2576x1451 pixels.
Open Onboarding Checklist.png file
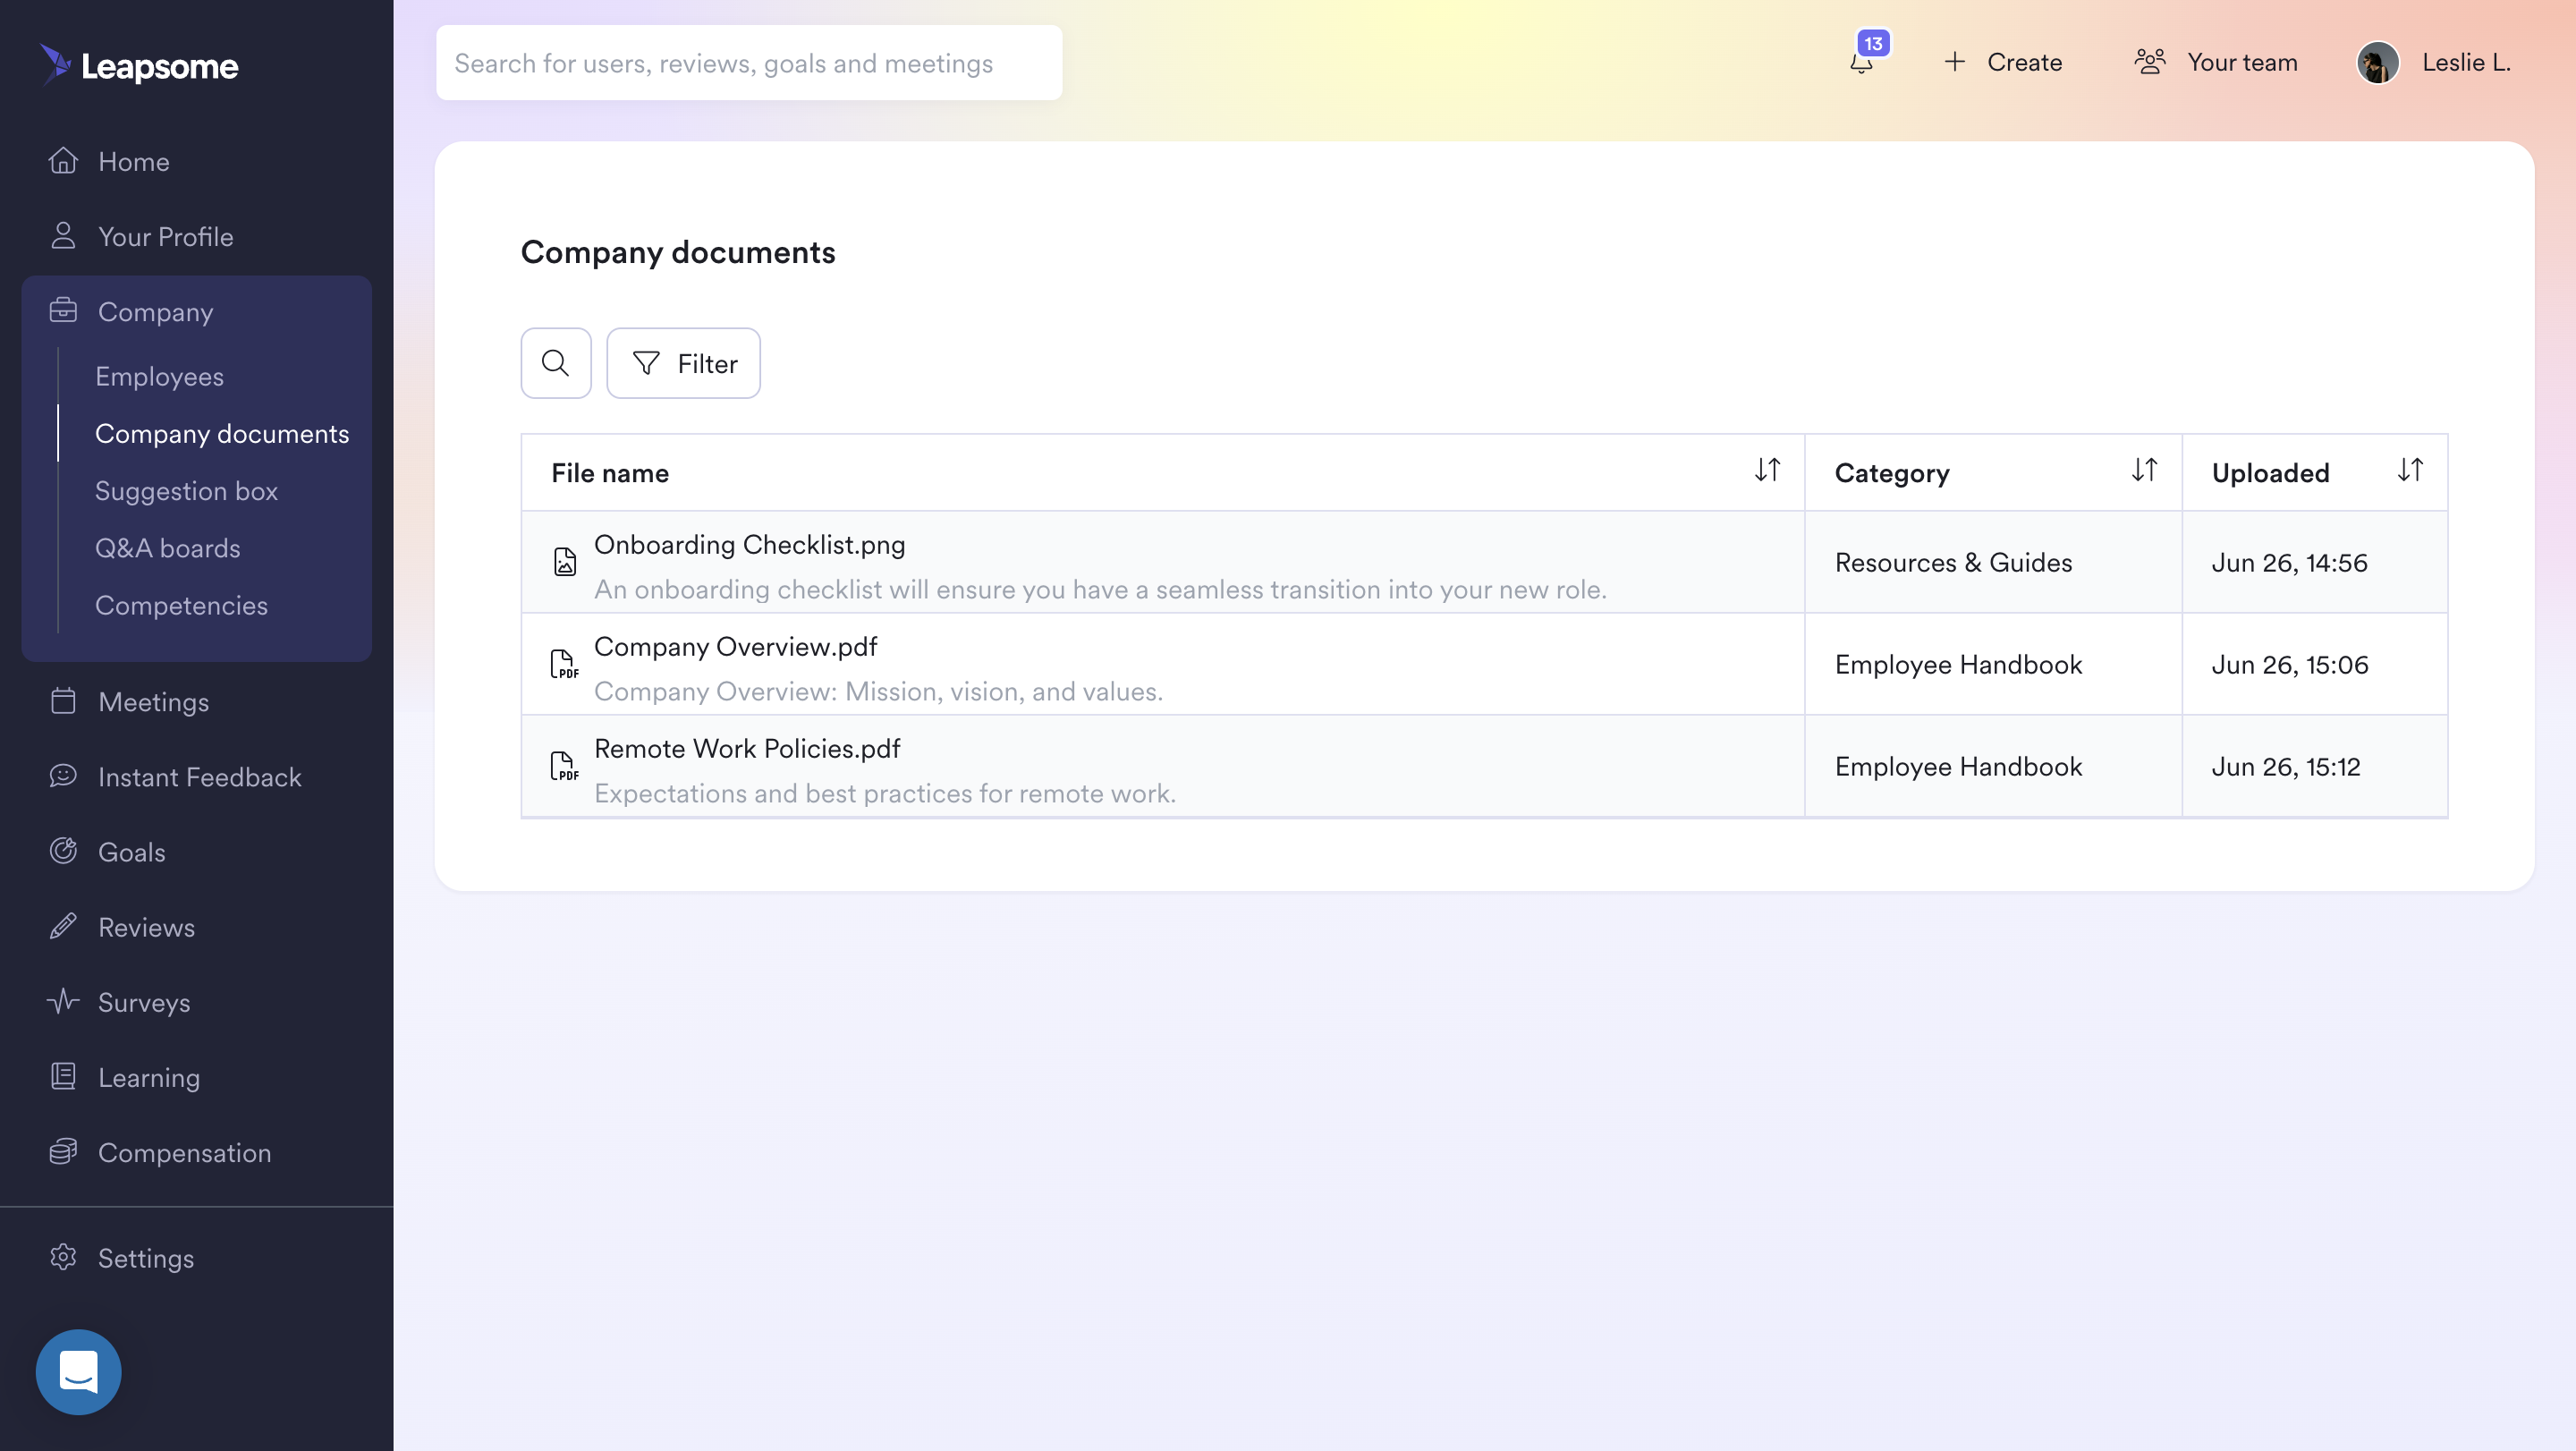749,544
